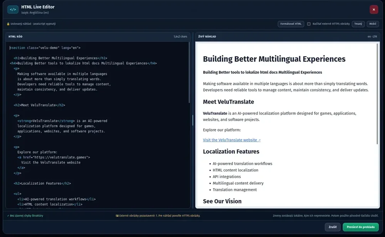Click Preniesť do prekladu button
Viewport: 385px width, 237px height.
pyautogui.click(x=361, y=227)
